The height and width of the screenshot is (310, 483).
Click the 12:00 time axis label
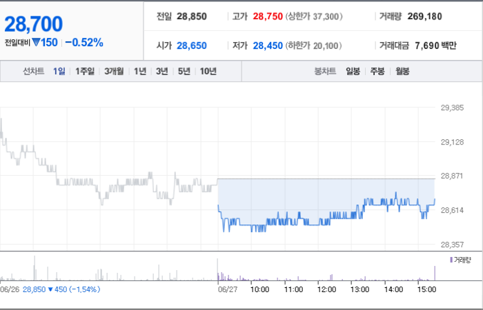[x=326, y=289]
